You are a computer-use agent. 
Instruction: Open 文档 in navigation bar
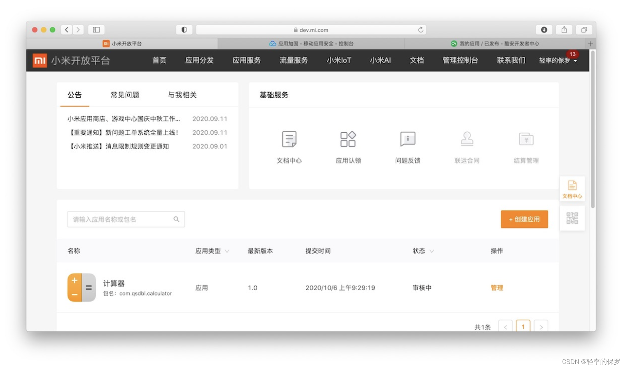[x=417, y=61]
